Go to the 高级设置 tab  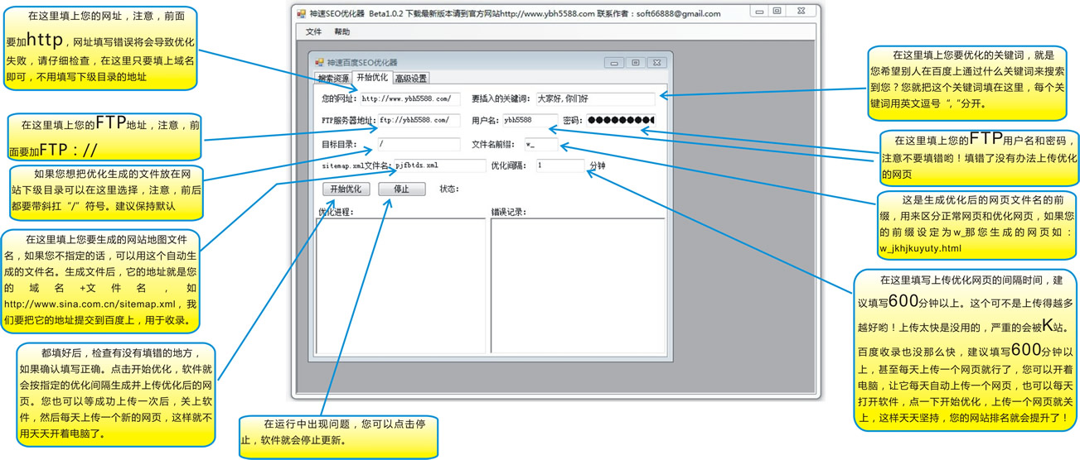click(411, 79)
